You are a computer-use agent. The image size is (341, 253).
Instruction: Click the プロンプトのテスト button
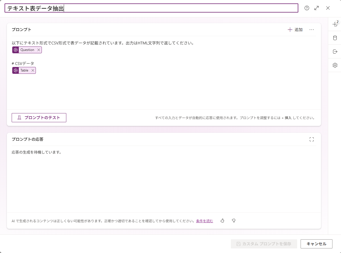tap(39, 118)
